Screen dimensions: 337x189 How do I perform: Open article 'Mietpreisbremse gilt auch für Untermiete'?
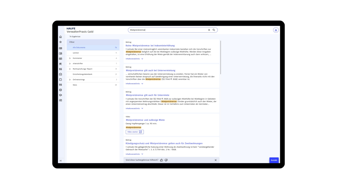point(147,95)
